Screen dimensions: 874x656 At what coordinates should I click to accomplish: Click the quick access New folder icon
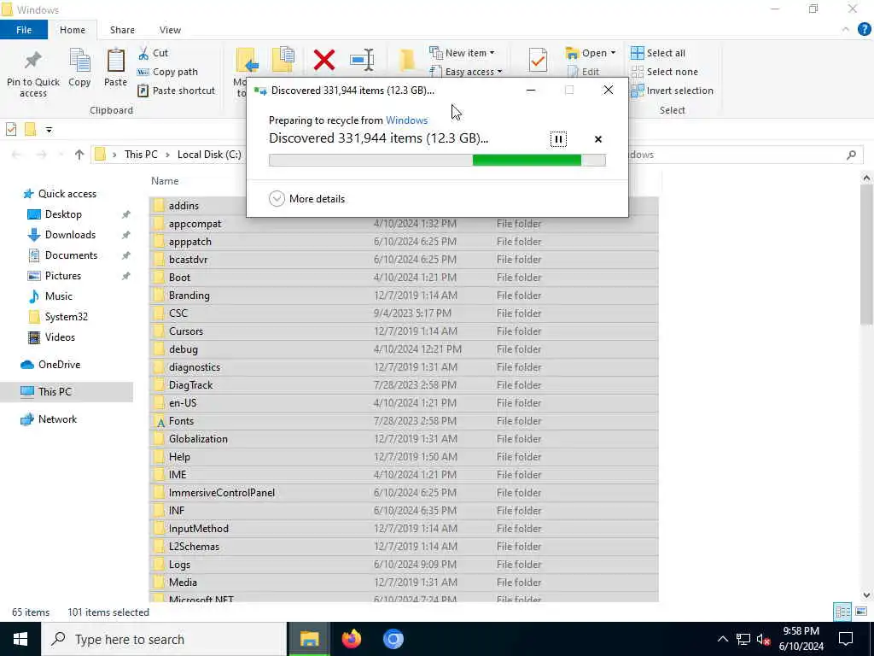click(x=30, y=130)
